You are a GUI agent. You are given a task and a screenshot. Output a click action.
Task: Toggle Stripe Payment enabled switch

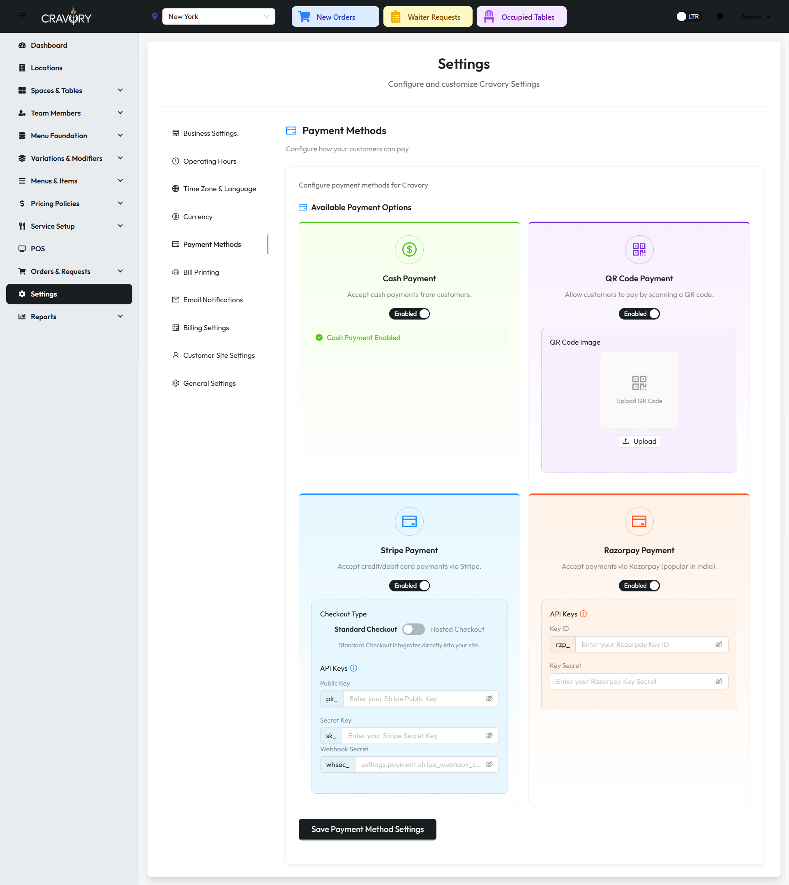(409, 586)
